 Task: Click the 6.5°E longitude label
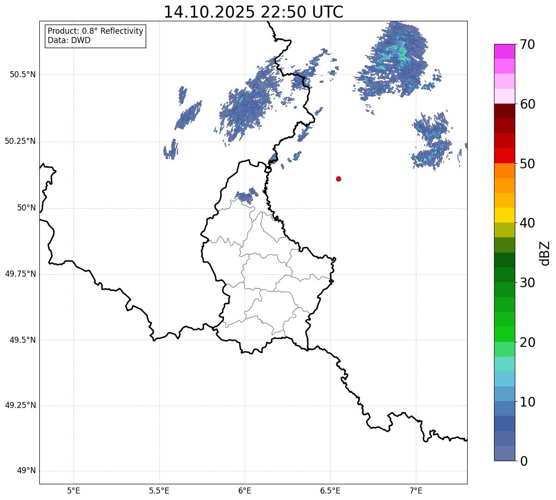tap(330, 490)
